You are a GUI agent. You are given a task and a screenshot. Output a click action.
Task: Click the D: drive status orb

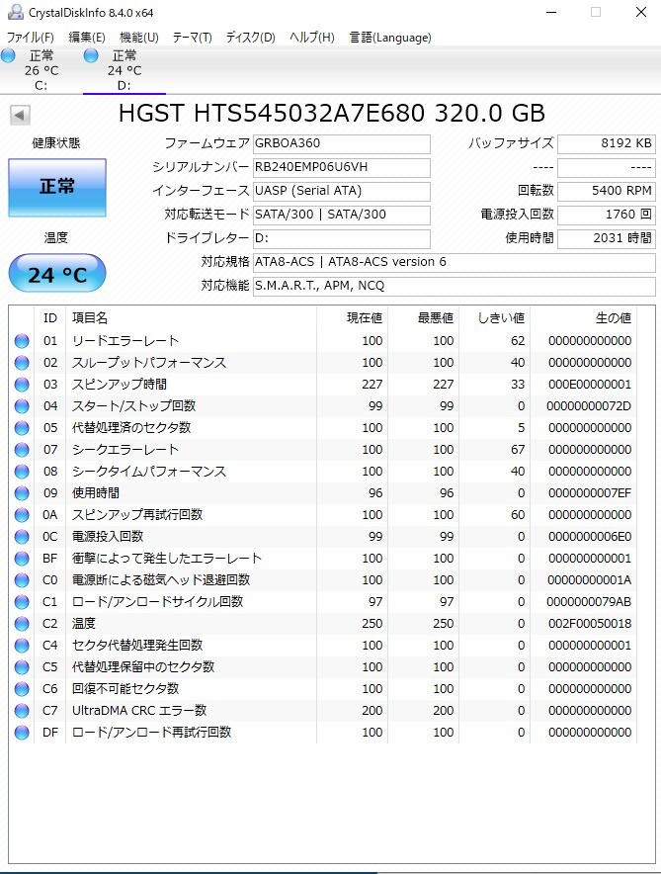point(91,55)
